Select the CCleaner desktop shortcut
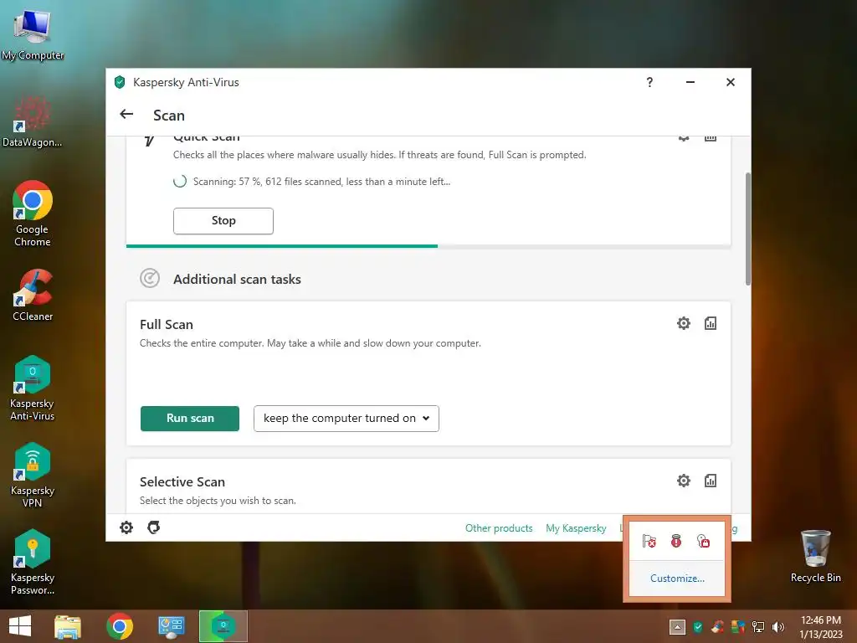This screenshot has height=643, width=857. click(x=33, y=296)
